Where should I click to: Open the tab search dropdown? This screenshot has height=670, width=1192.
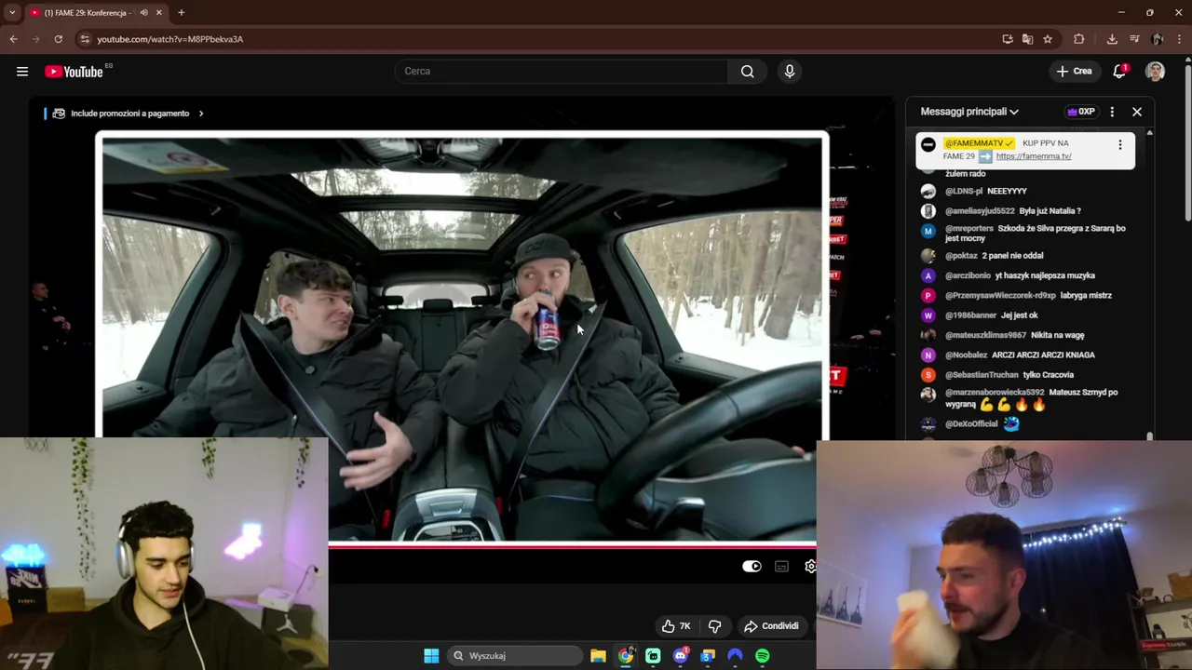[x=12, y=13]
